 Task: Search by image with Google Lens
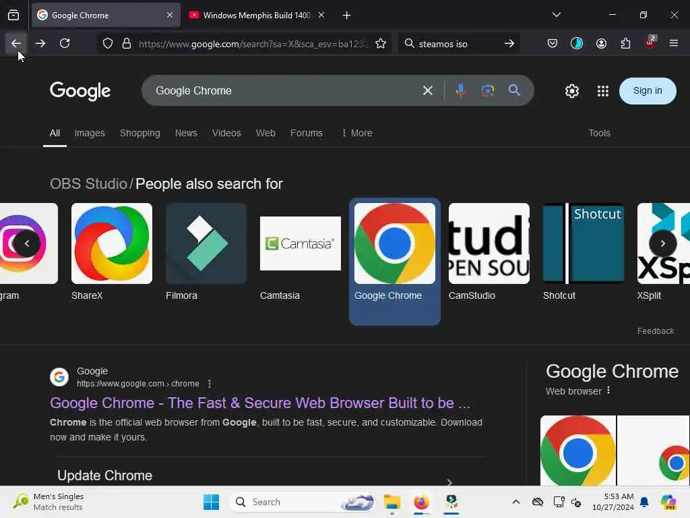click(x=488, y=91)
